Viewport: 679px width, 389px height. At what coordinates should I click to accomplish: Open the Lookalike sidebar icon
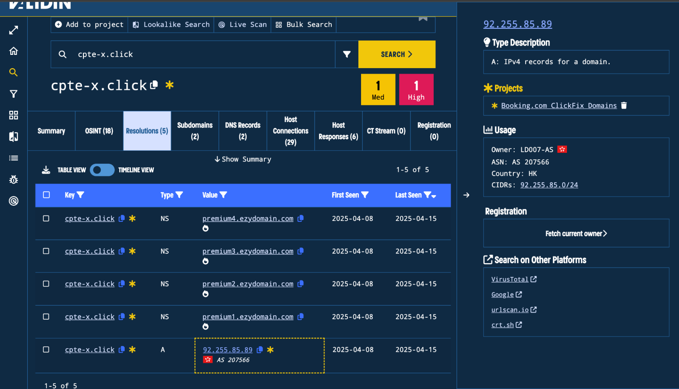pos(14,137)
